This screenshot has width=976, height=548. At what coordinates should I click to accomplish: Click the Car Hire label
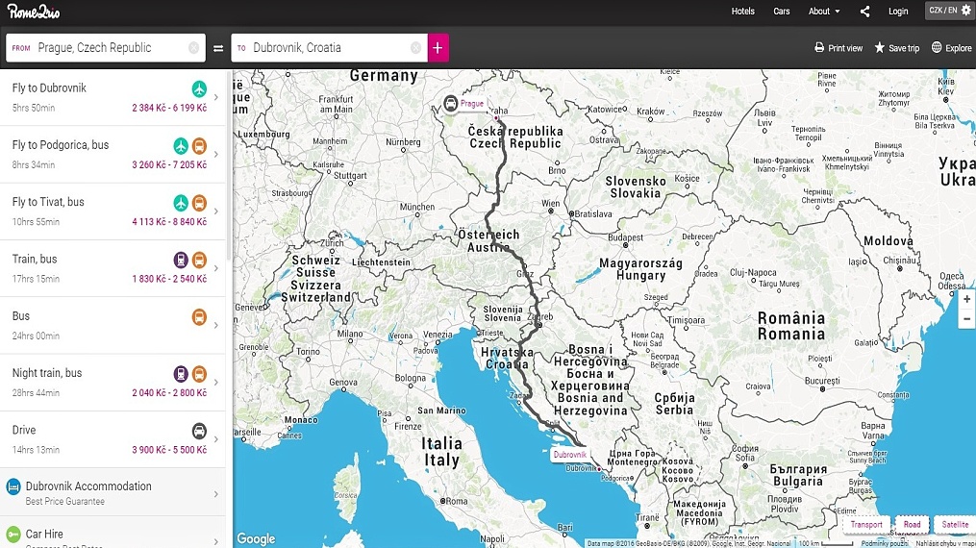click(44, 534)
